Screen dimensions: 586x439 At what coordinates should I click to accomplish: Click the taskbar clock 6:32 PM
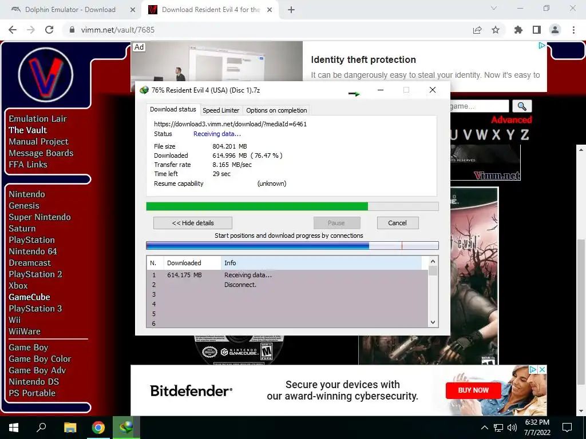coord(537,422)
